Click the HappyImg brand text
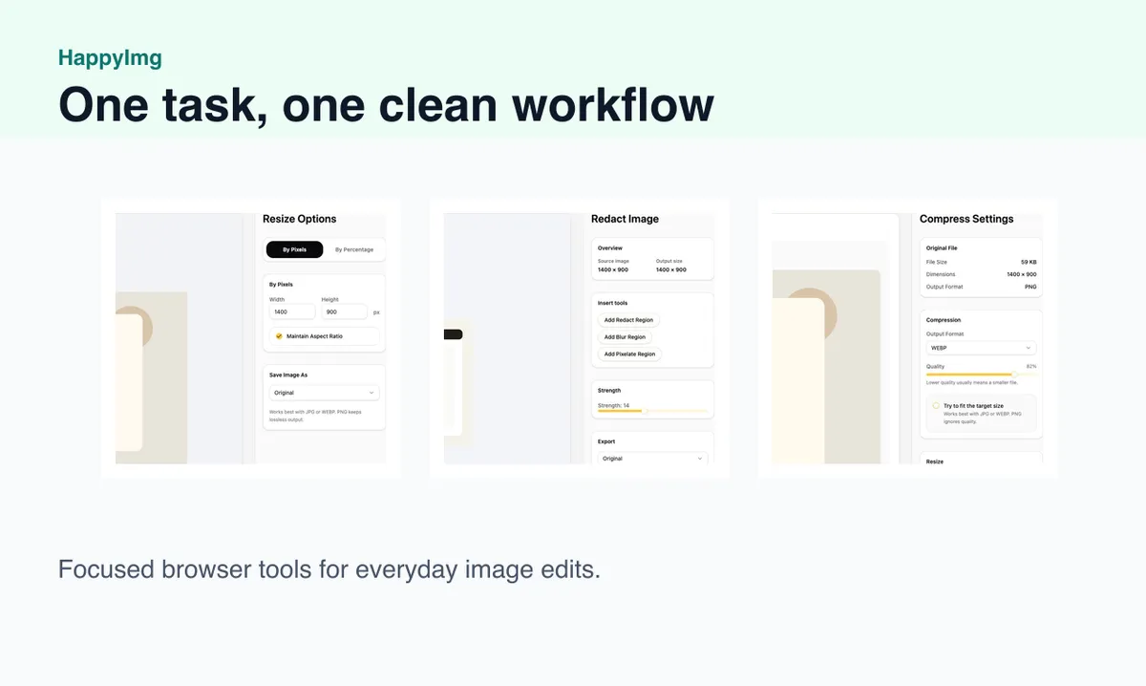The image size is (1146, 686). 110,57
